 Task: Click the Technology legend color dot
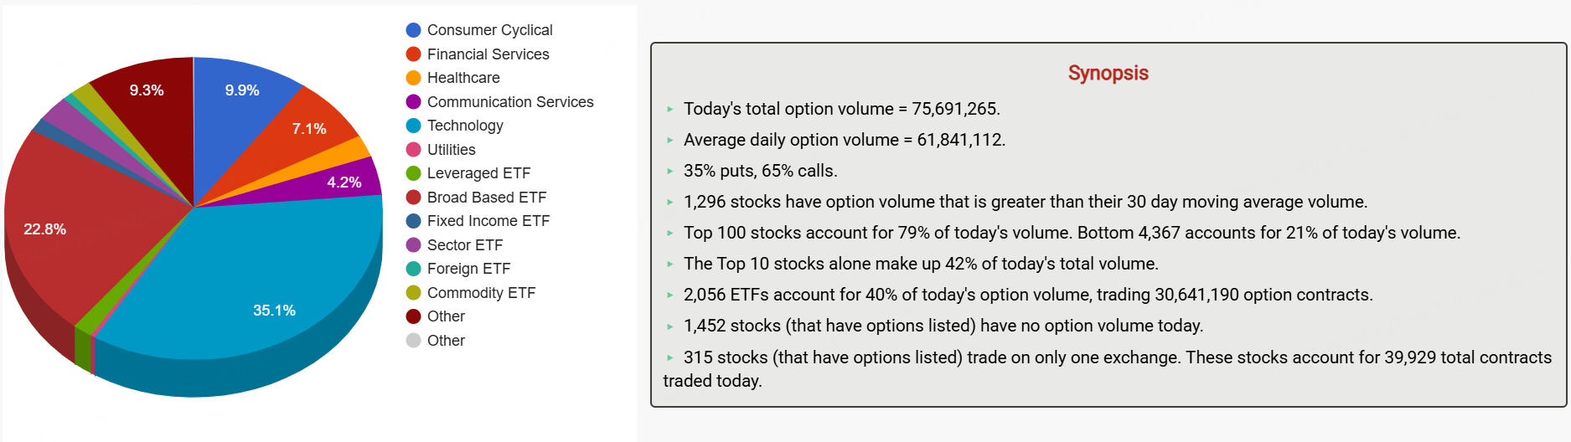pos(413,126)
